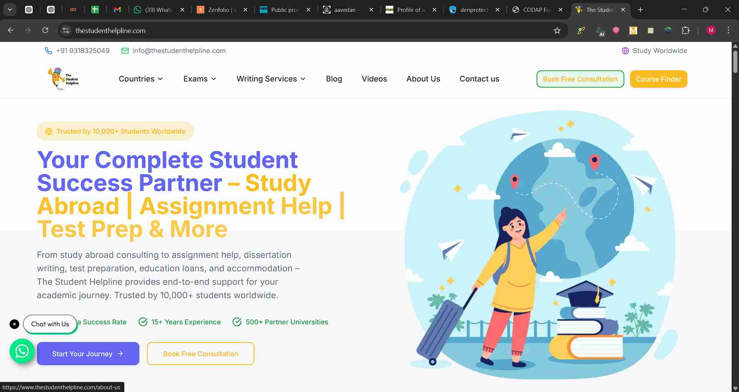Viewport: 739px width, 392px height.
Task: Bookmark this page with the star icon
Action: click(x=557, y=30)
